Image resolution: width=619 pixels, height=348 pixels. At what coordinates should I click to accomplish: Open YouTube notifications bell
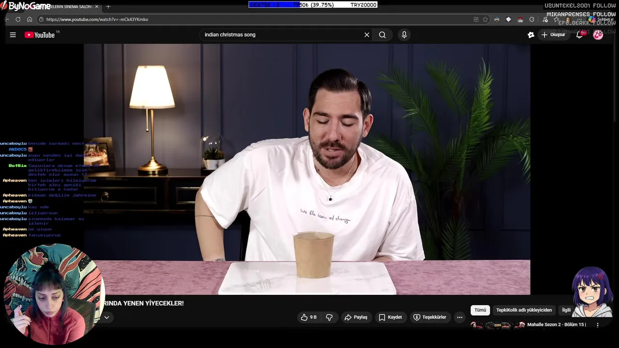[579, 35]
